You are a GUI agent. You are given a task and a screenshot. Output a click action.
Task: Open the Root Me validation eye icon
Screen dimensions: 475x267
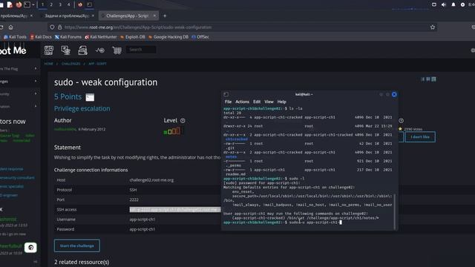coord(100,50)
